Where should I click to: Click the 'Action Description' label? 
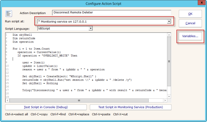[x=32, y=13]
